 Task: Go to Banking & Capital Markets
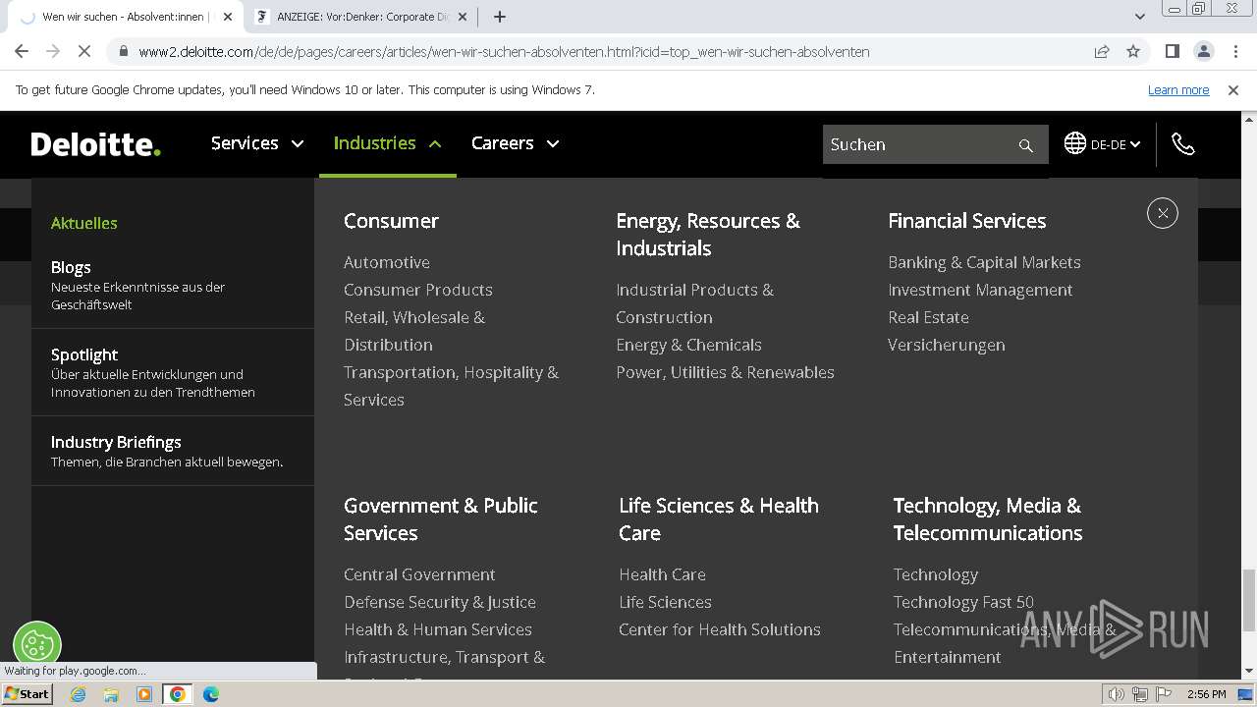pyautogui.click(x=984, y=262)
